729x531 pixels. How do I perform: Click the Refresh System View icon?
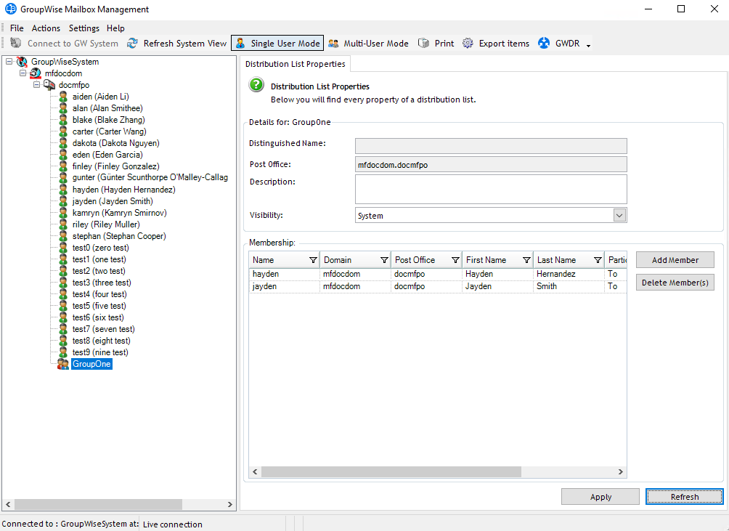tap(132, 44)
